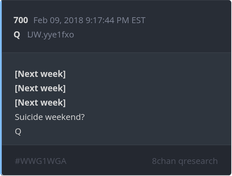The image size is (232, 176).
Task: Click the third [Next week] line
Action: 40,103
